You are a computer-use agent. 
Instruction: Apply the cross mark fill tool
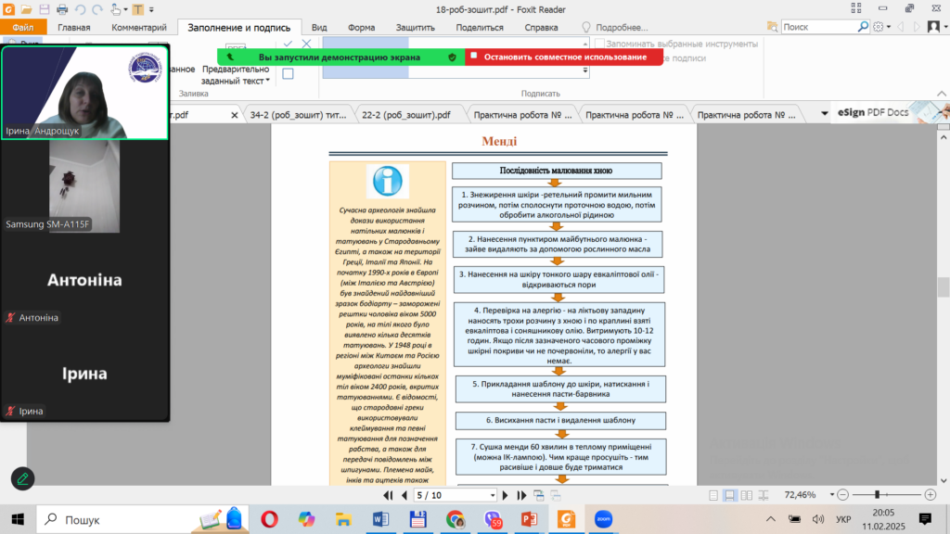[x=306, y=44]
